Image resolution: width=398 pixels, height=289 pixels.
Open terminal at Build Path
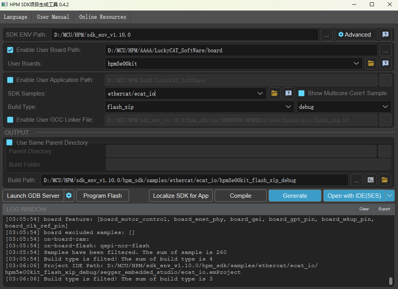click(371, 180)
